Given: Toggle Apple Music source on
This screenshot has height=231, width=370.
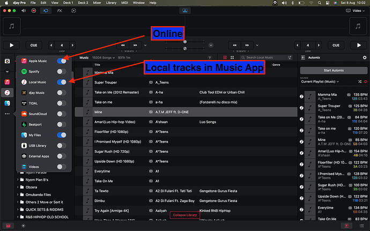Looking at the screenshot, I should pos(62,61).
